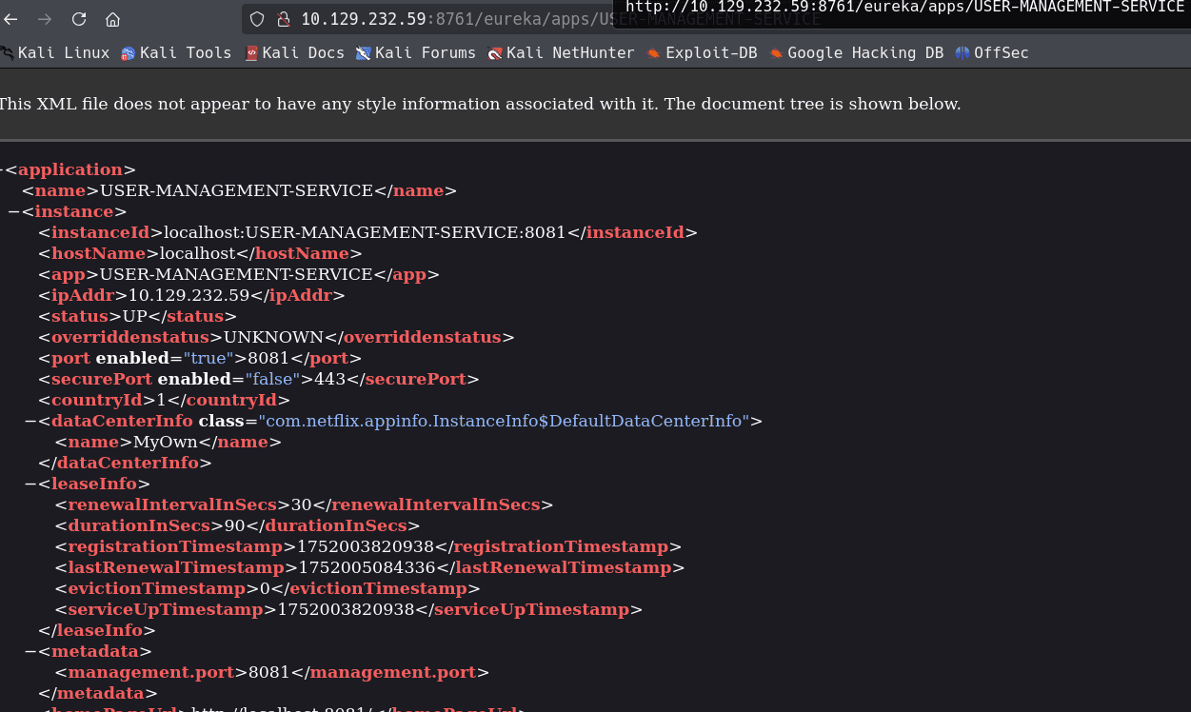Open the Kali NetHunter bookmark

coord(561,53)
